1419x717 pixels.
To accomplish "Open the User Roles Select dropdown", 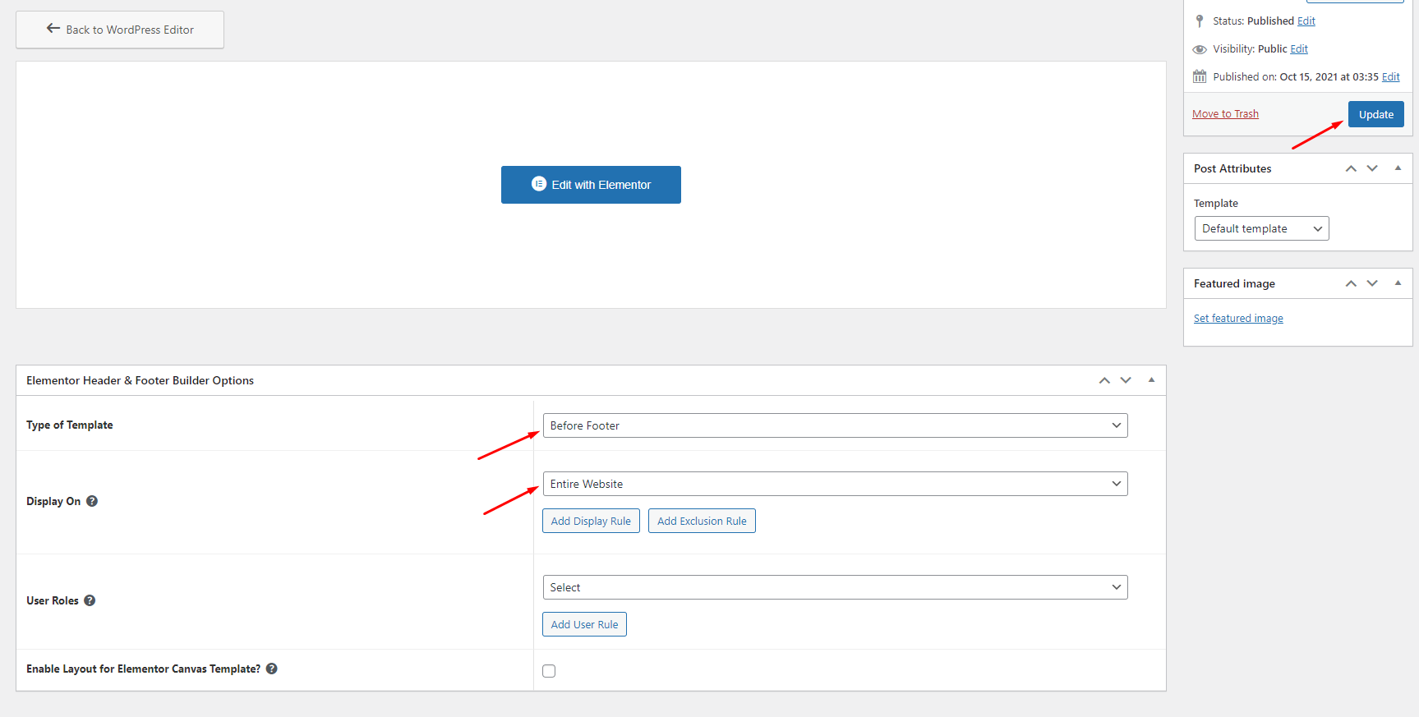I will [834, 587].
